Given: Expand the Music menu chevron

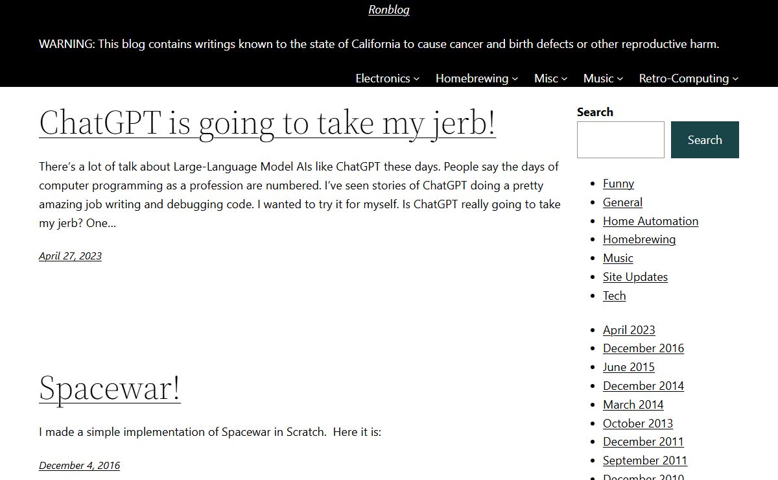Looking at the screenshot, I should click(620, 78).
